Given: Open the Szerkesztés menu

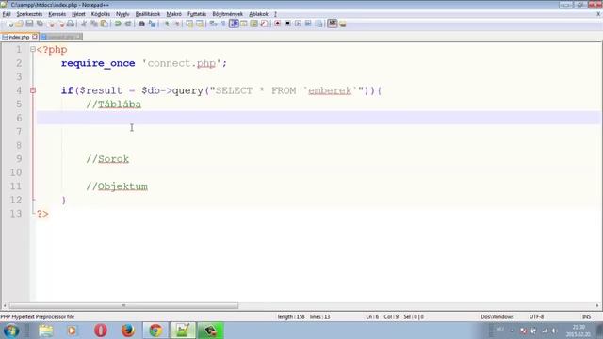Looking at the screenshot, I should click(x=29, y=14).
